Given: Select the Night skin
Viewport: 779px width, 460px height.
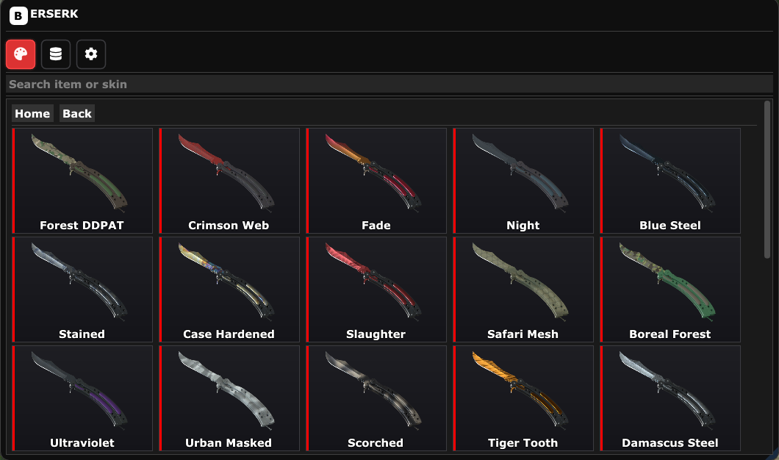Looking at the screenshot, I should (524, 181).
